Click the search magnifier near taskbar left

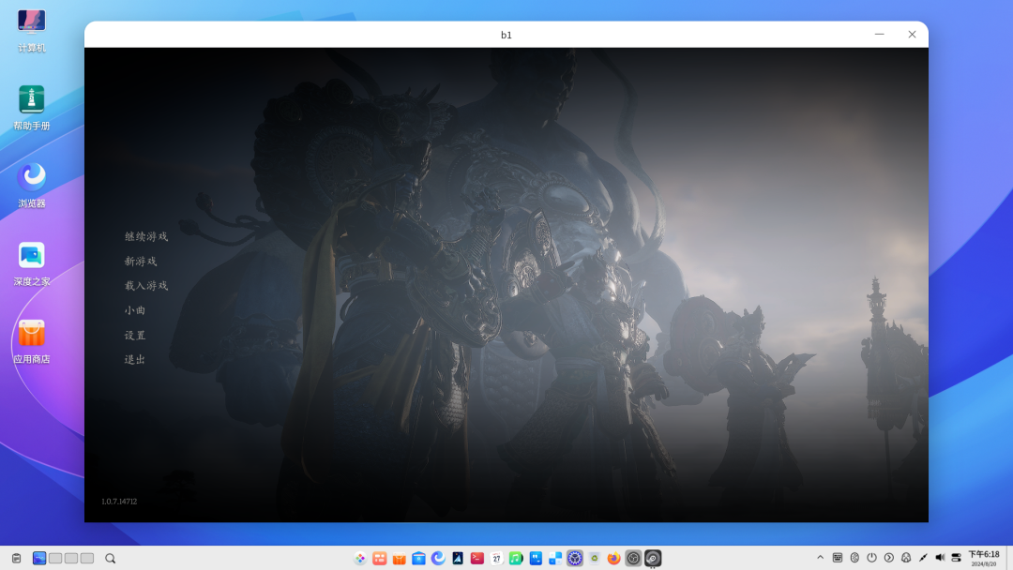pyautogui.click(x=110, y=557)
